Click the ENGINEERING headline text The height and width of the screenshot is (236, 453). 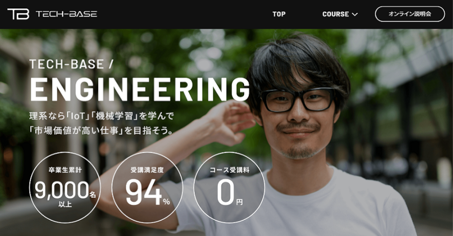[140, 89]
